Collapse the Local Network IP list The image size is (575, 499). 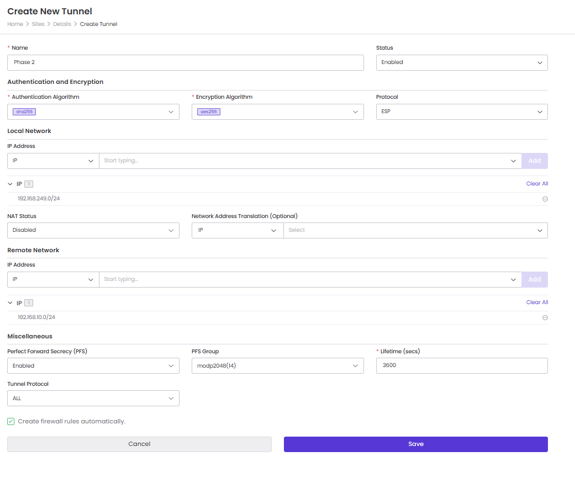[10, 184]
